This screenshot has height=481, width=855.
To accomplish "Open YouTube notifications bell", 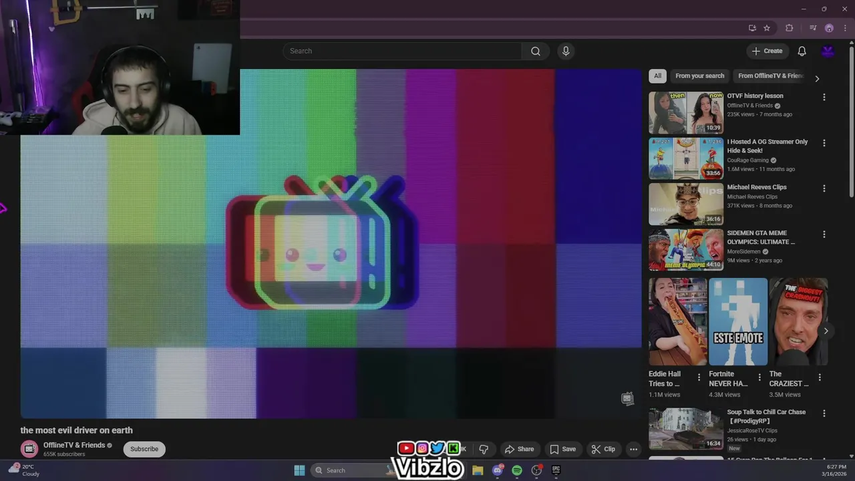I will 802,51.
